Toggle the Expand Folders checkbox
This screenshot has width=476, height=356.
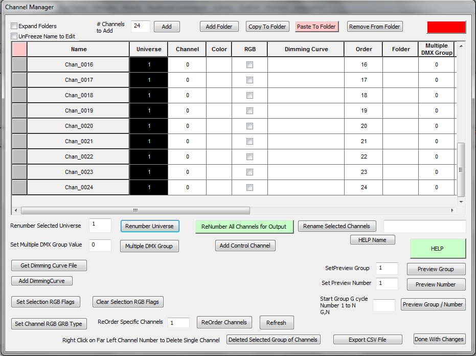pyautogui.click(x=14, y=26)
